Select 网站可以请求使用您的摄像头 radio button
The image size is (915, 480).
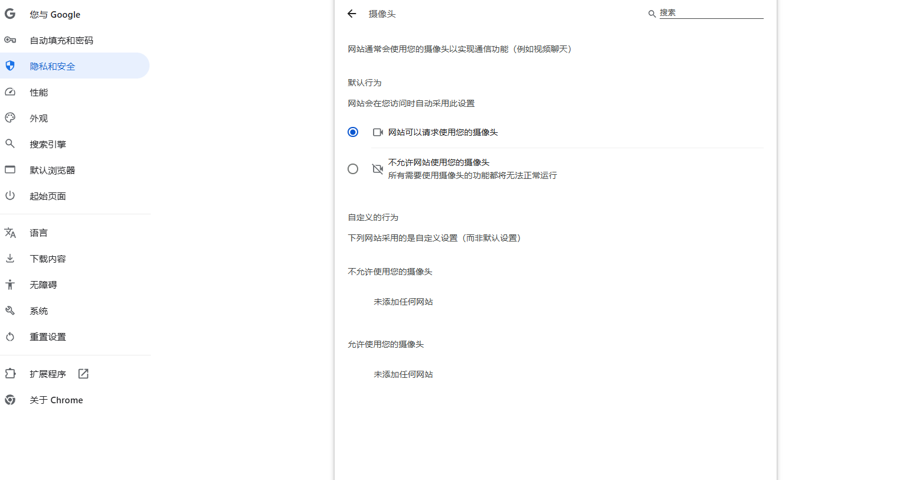[x=353, y=132]
